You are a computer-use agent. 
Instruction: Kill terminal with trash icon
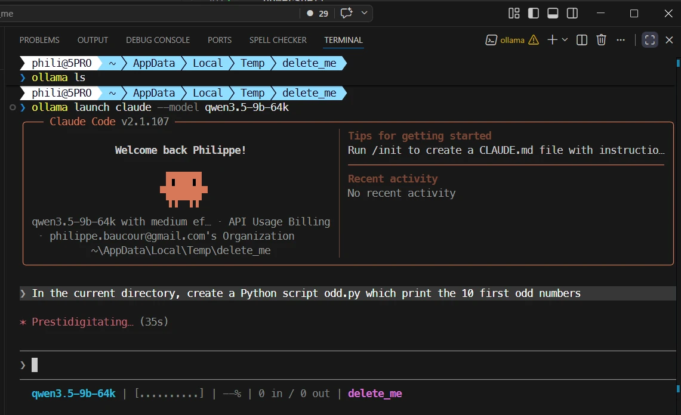pos(601,40)
